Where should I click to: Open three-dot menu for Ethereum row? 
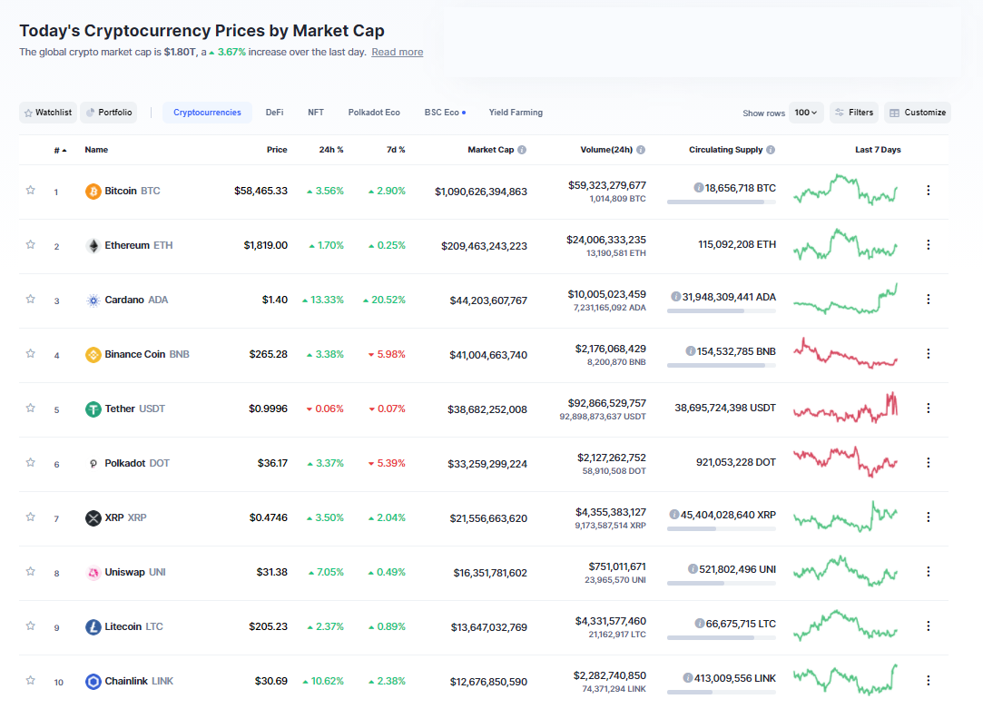point(928,245)
